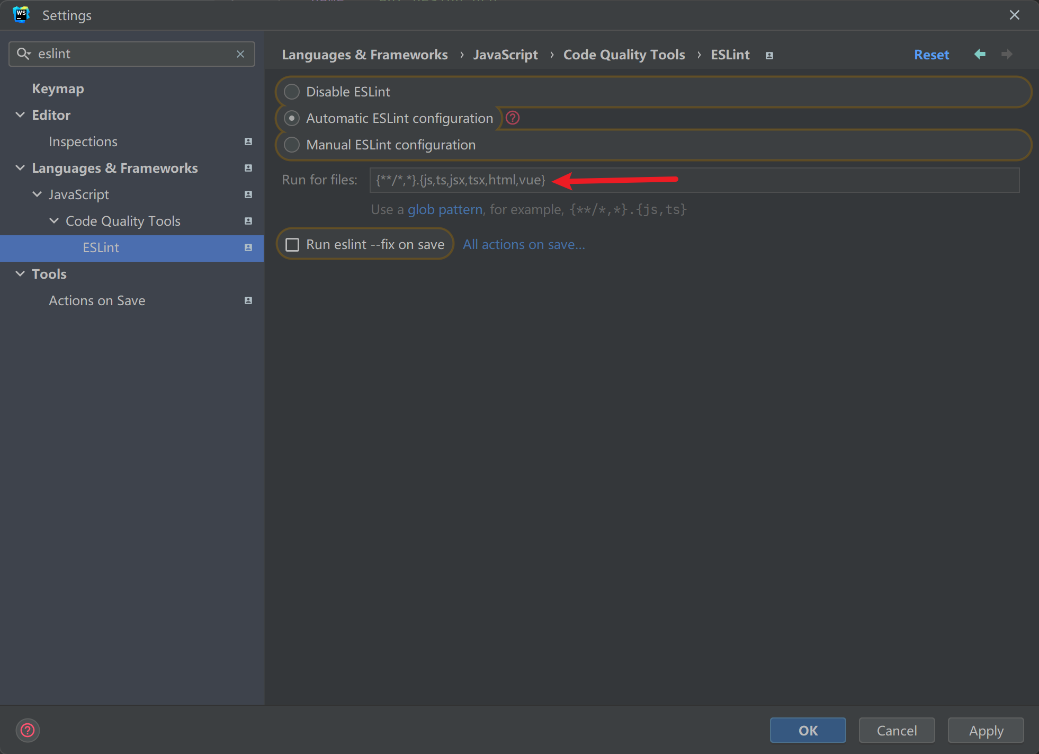Click JavaScript in the breadcrumb path
The height and width of the screenshot is (754, 1039).
tap(506, 55)
